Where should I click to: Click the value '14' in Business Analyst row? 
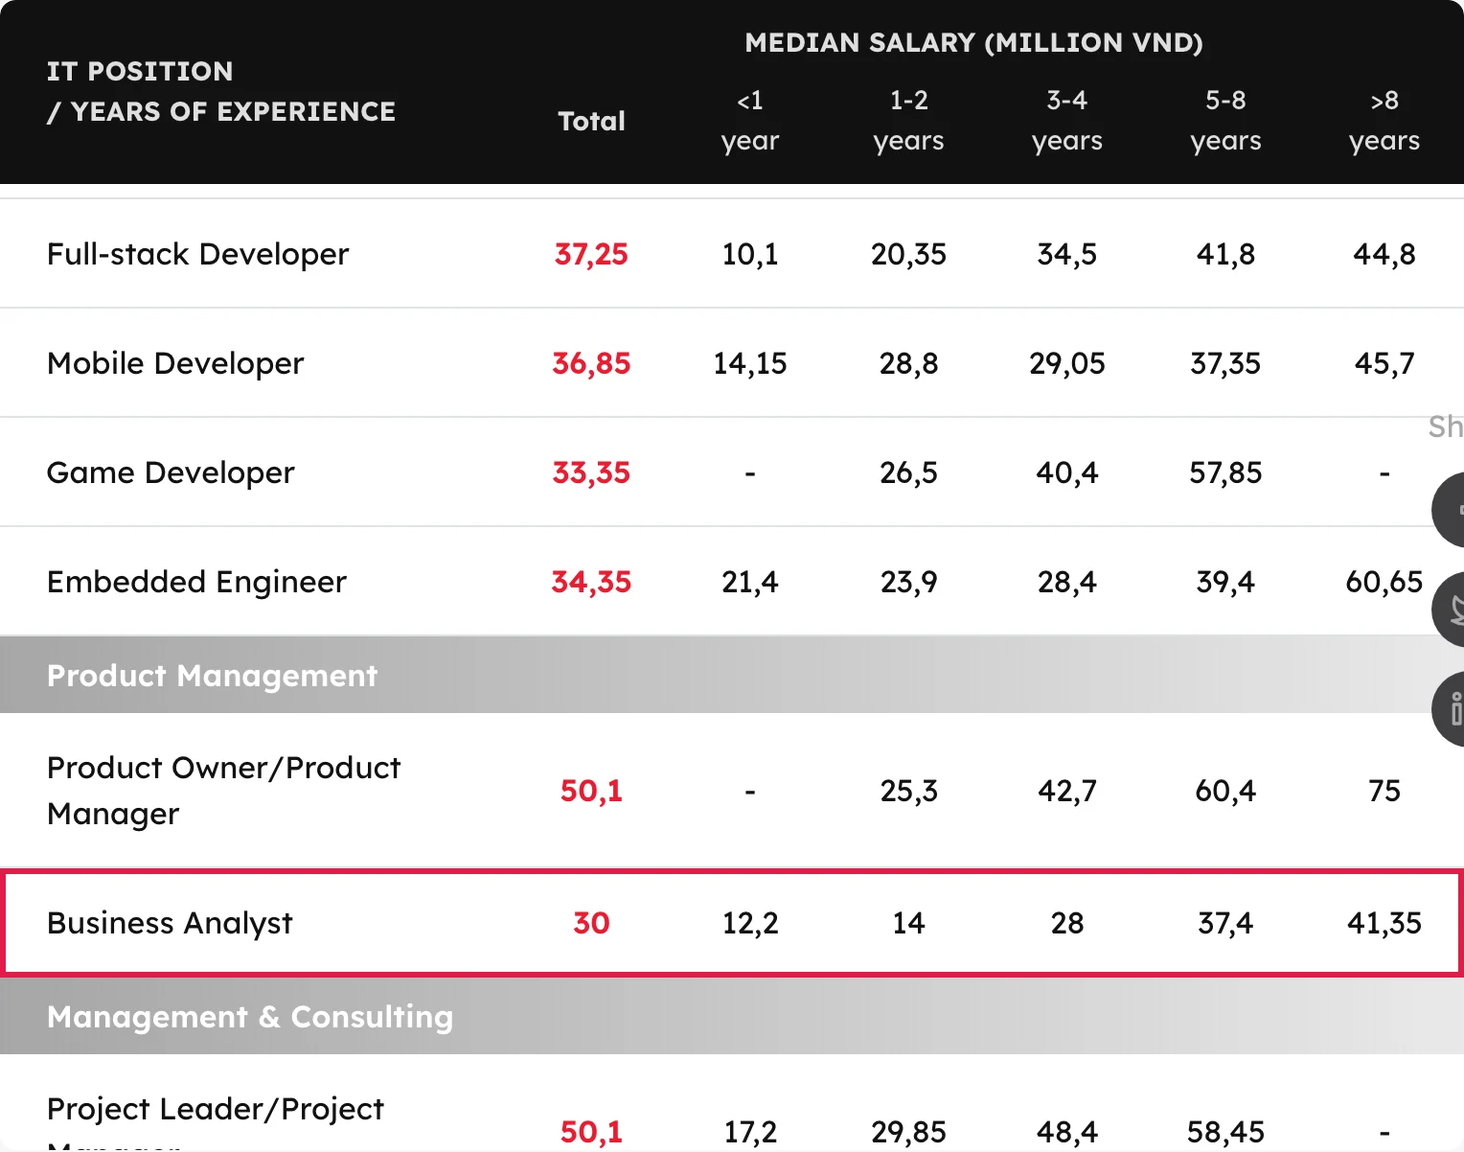click(x=908, y=923)
